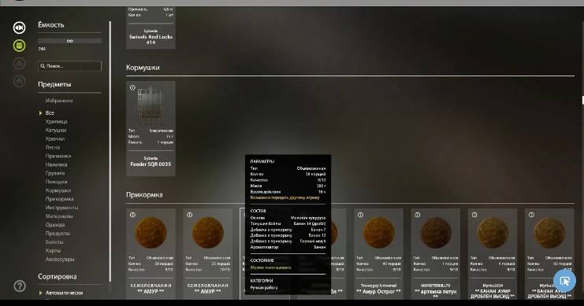Filter by Материалы category
This screenshot has height=306, width=584.
[x=59, y=216]
